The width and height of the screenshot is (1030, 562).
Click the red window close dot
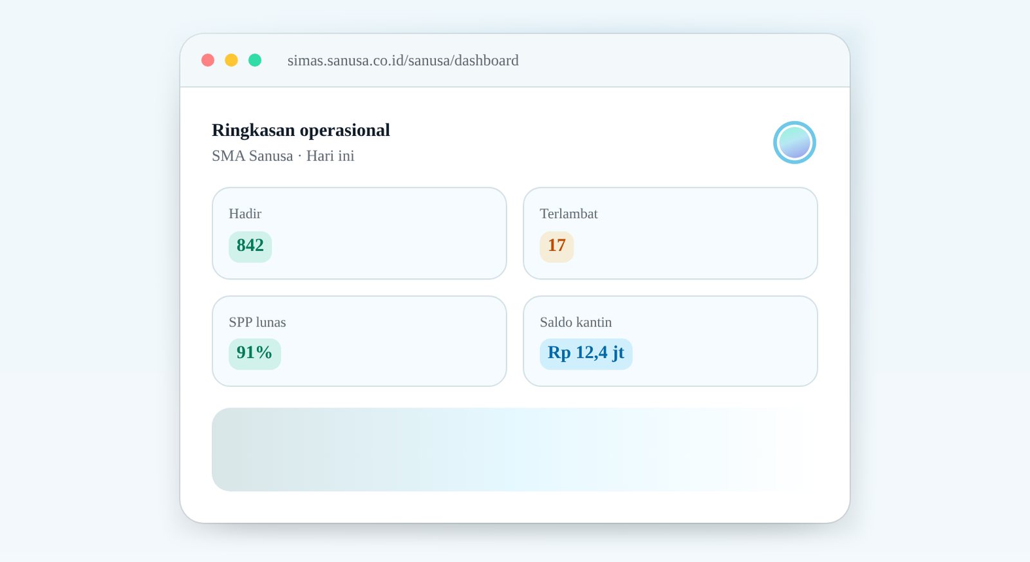(208, 60)
